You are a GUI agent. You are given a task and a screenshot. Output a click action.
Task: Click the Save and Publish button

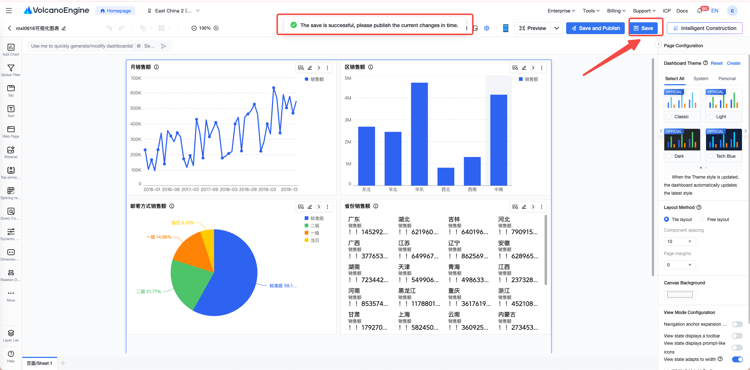595,28
